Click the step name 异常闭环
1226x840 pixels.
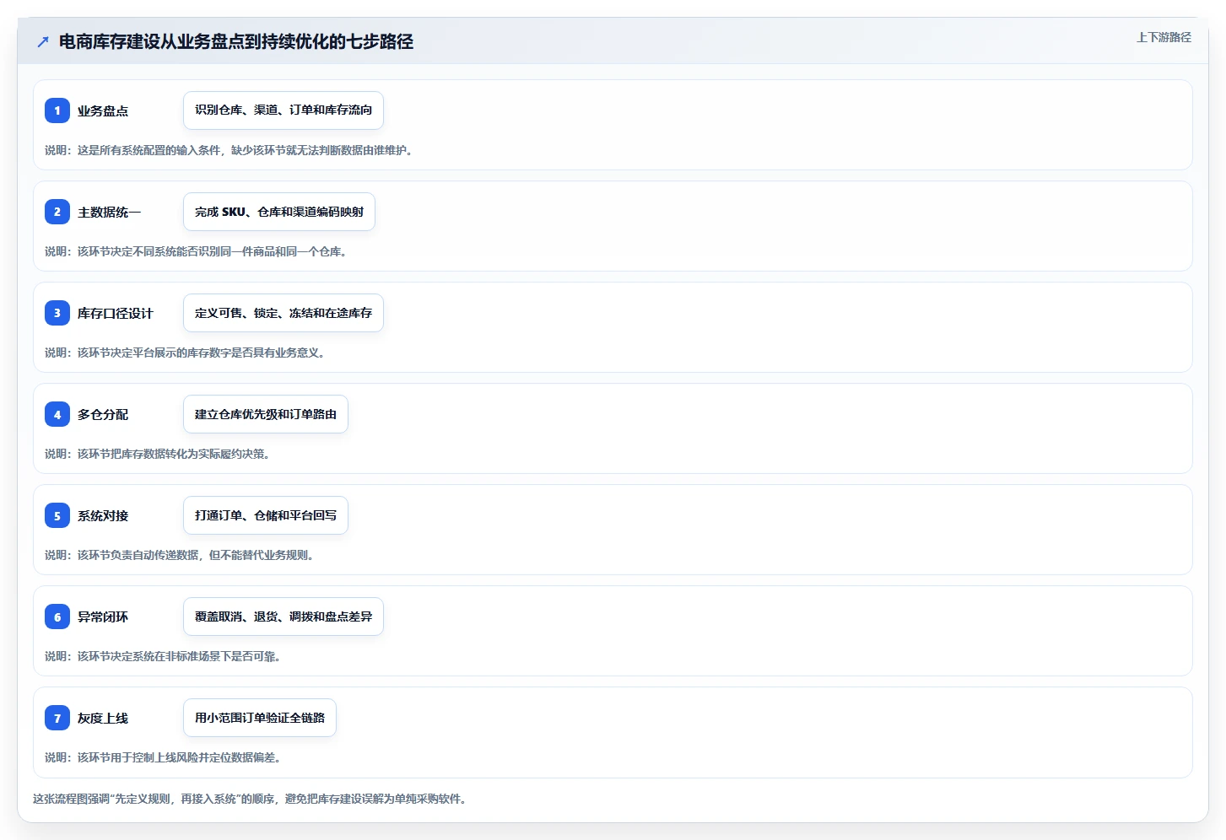[x=103, y=617]
